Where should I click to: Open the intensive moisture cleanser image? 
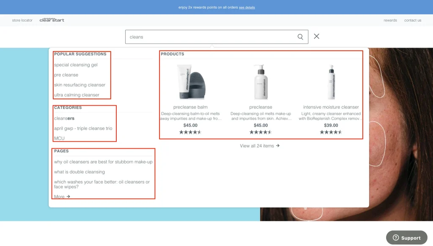[x=331, y=82]
